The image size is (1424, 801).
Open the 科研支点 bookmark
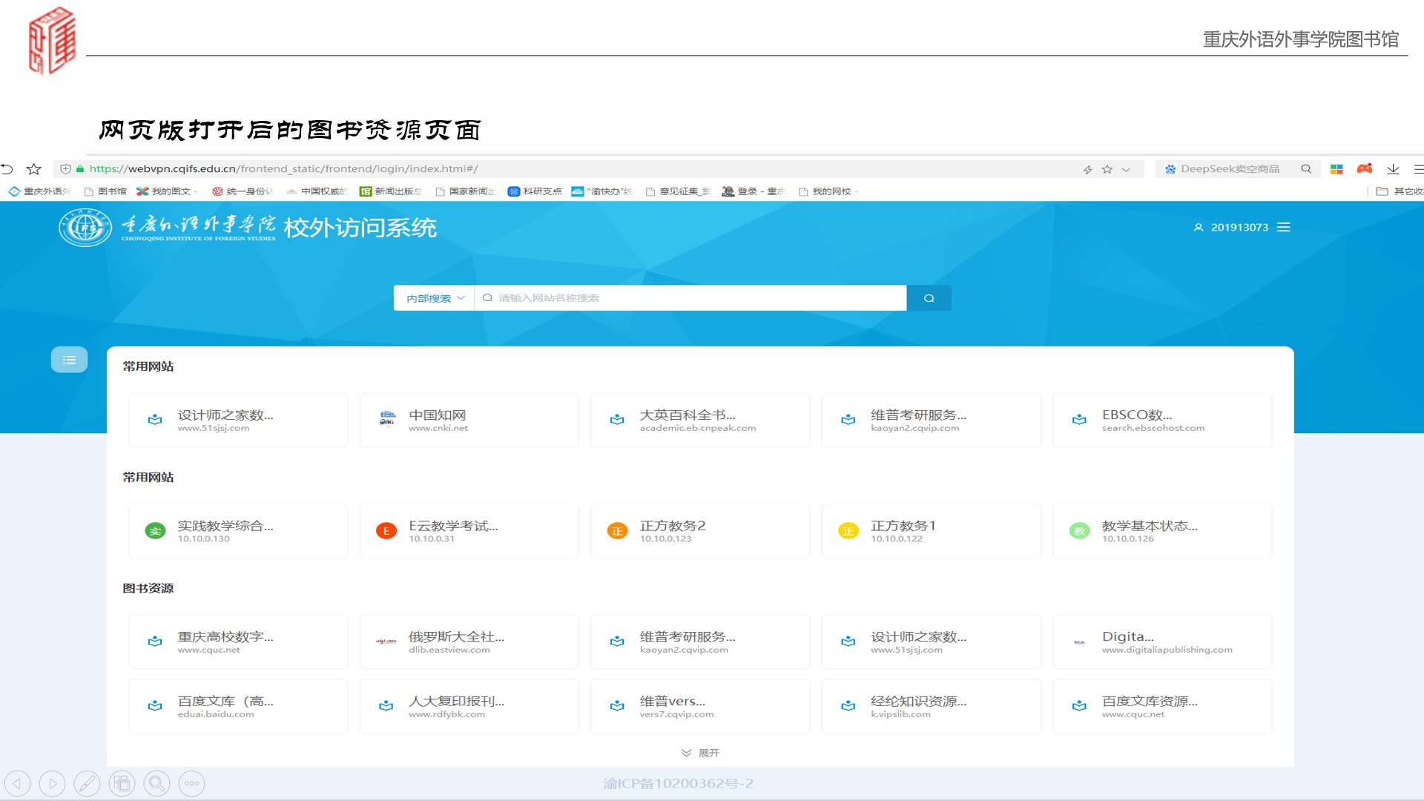pyautogui.click(x=535, y=191)
